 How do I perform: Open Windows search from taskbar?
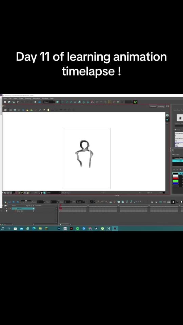point(3,229)
